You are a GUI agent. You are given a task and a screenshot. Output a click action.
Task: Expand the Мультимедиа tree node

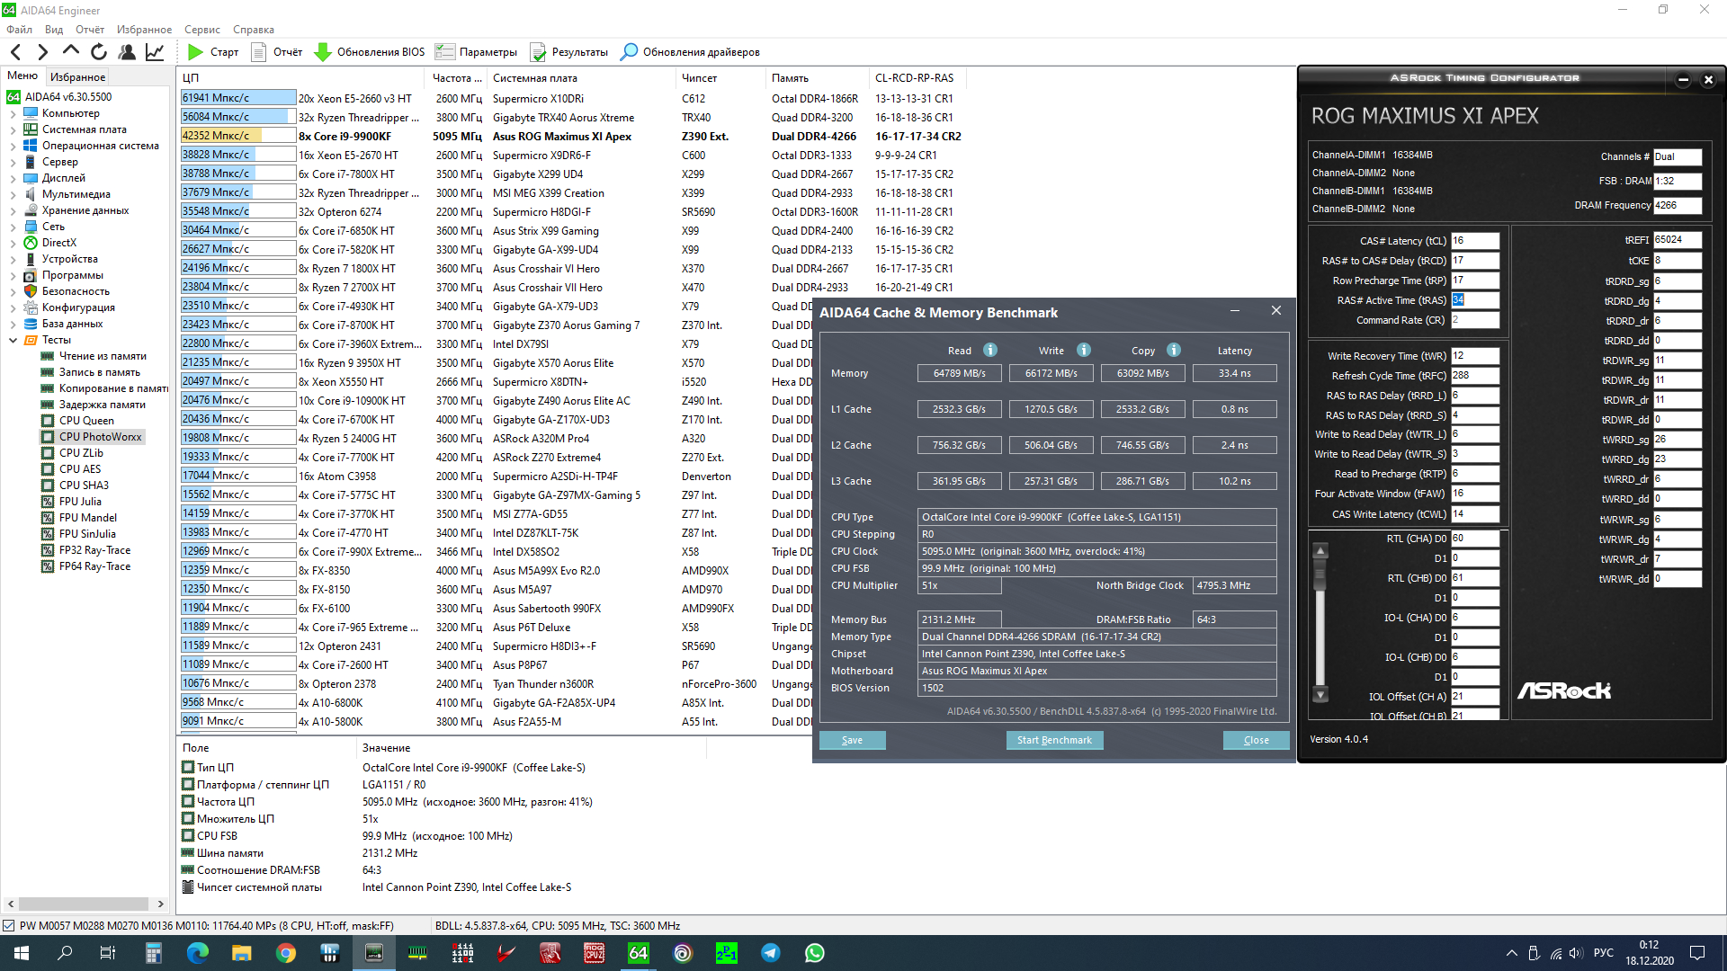point(13,194)
